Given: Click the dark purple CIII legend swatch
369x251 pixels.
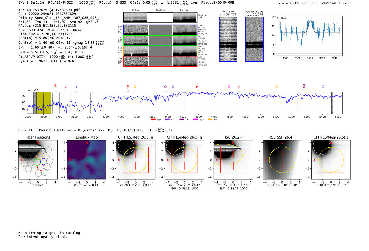Looking at the screenshot, I should click(x=182, y=120).
